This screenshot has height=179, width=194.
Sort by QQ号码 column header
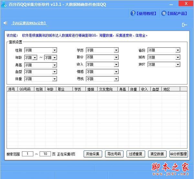coord(26,89)
